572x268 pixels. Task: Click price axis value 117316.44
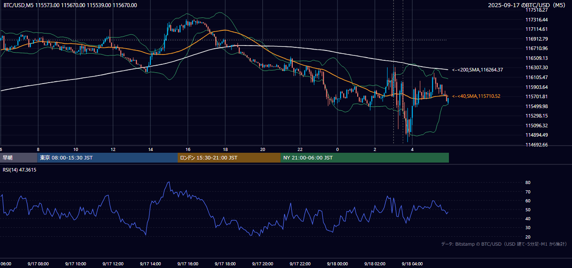click(536, 20)
